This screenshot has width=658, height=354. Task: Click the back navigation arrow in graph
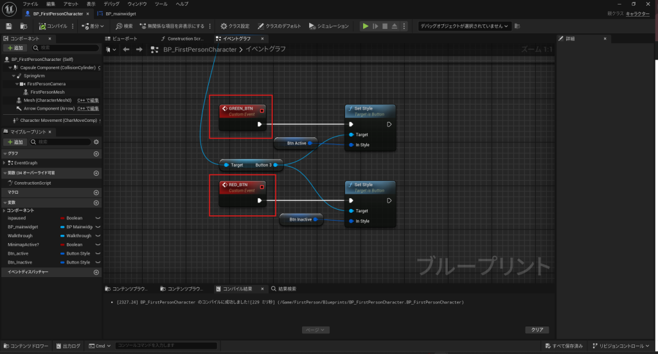coord(127,49)
